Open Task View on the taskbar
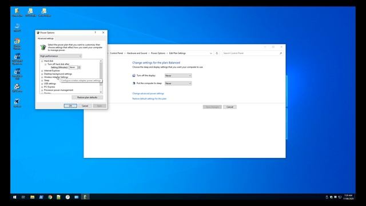Viewport: 366px width, 206px height. click(x=23, y=197)
